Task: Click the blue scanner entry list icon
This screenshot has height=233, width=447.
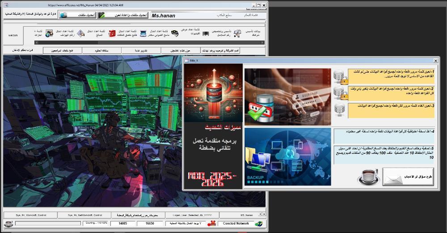Action: 143,33
